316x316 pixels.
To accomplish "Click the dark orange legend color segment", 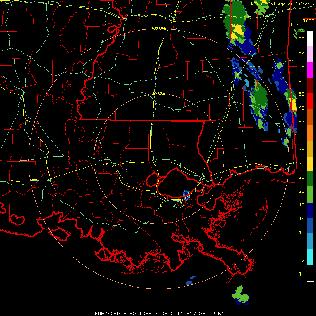I will click(310, 117).
